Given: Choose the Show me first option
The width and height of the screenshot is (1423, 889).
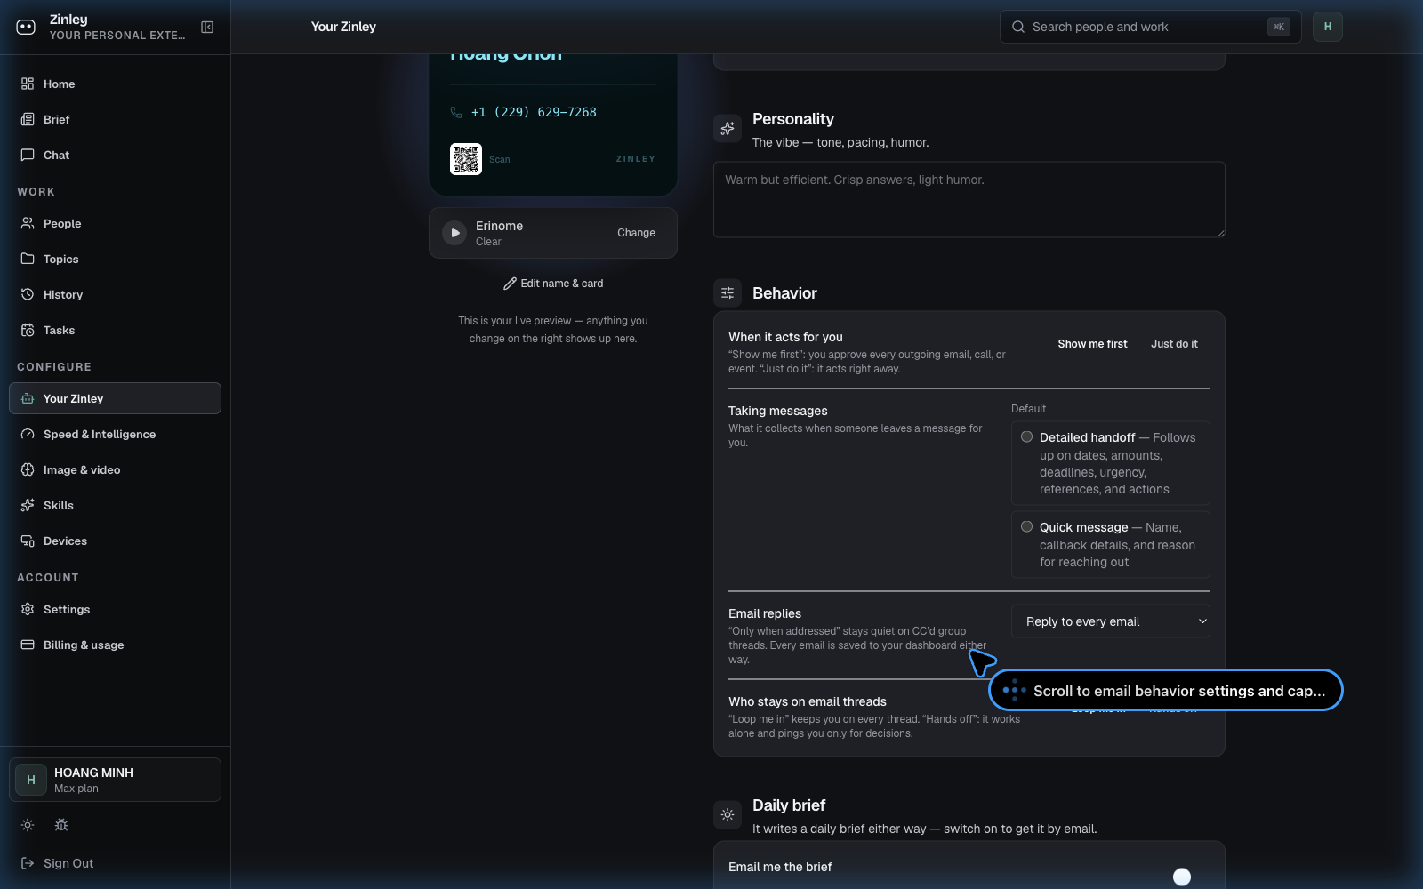Looking at the screenshot, I should (1092, 344).
